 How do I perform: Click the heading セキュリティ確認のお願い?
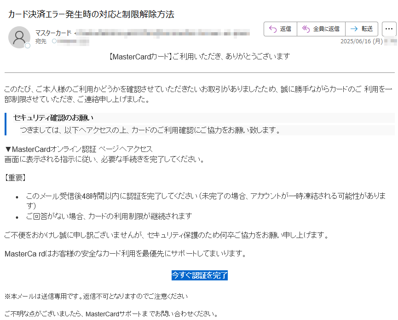(53, 118)
